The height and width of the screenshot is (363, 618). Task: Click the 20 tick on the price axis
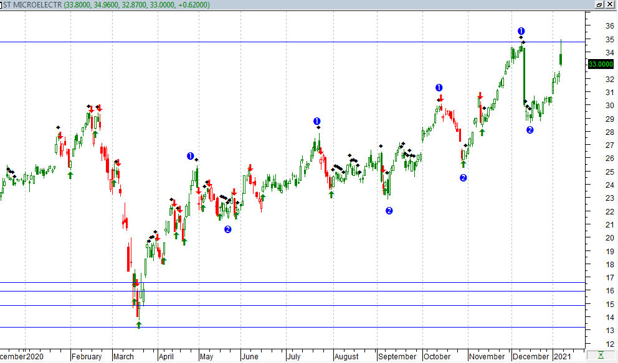click(x=610, y=238)
